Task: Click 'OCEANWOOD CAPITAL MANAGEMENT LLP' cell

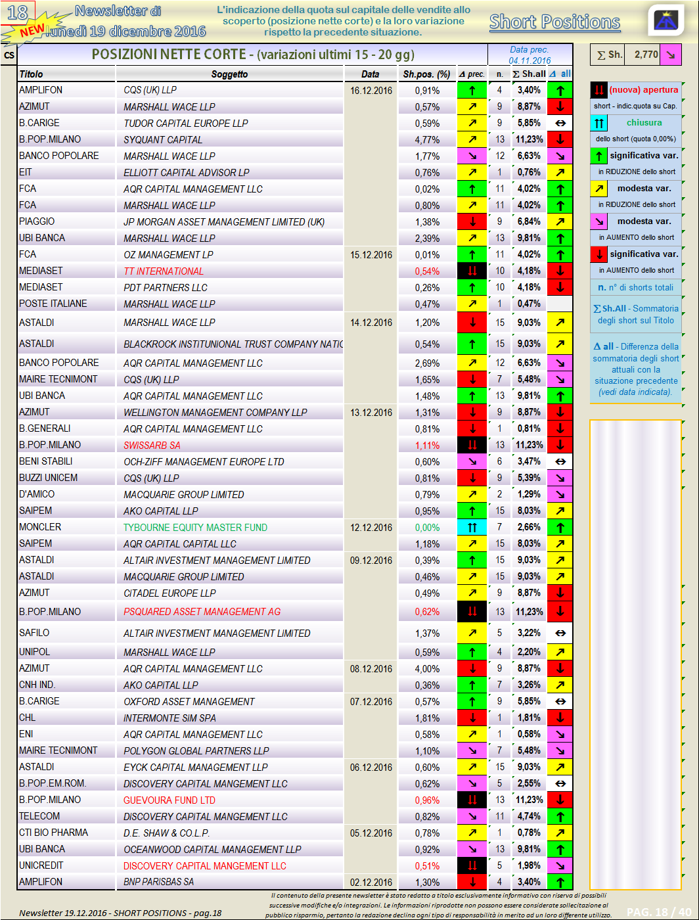Action: click(212, 850)
